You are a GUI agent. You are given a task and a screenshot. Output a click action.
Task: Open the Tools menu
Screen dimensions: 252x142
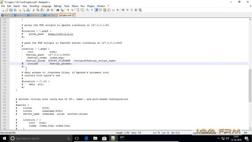pos(67,6)
